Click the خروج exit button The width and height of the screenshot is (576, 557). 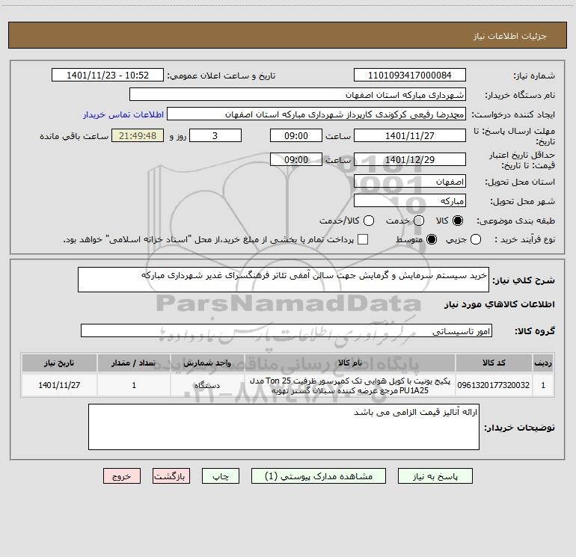[122, 476]
